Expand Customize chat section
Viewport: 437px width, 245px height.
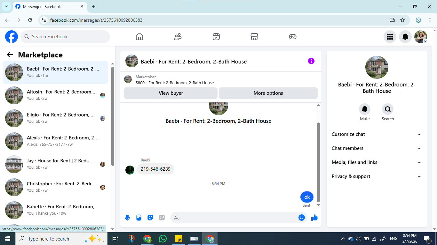(x=377, y=134)
